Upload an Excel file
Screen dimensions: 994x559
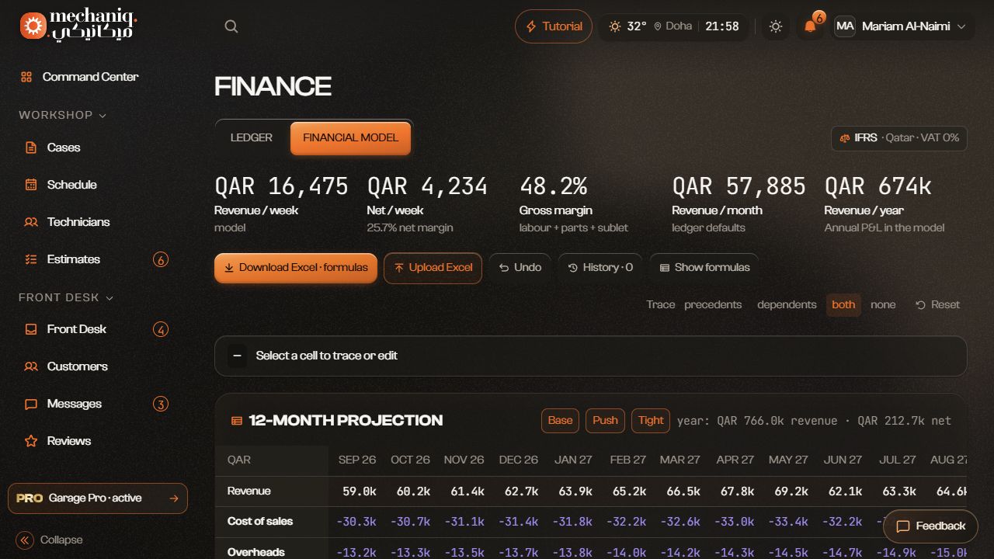click(433, 268)
